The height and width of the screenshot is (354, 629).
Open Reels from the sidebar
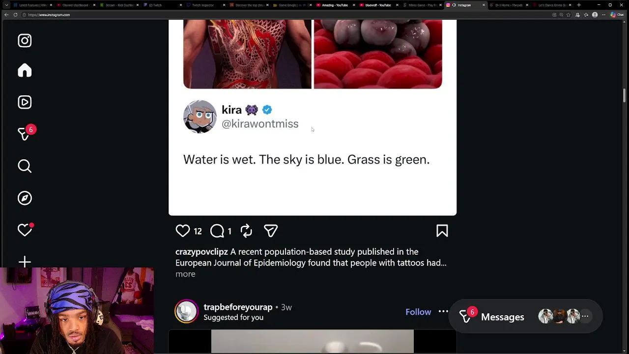tap(25, 102)
